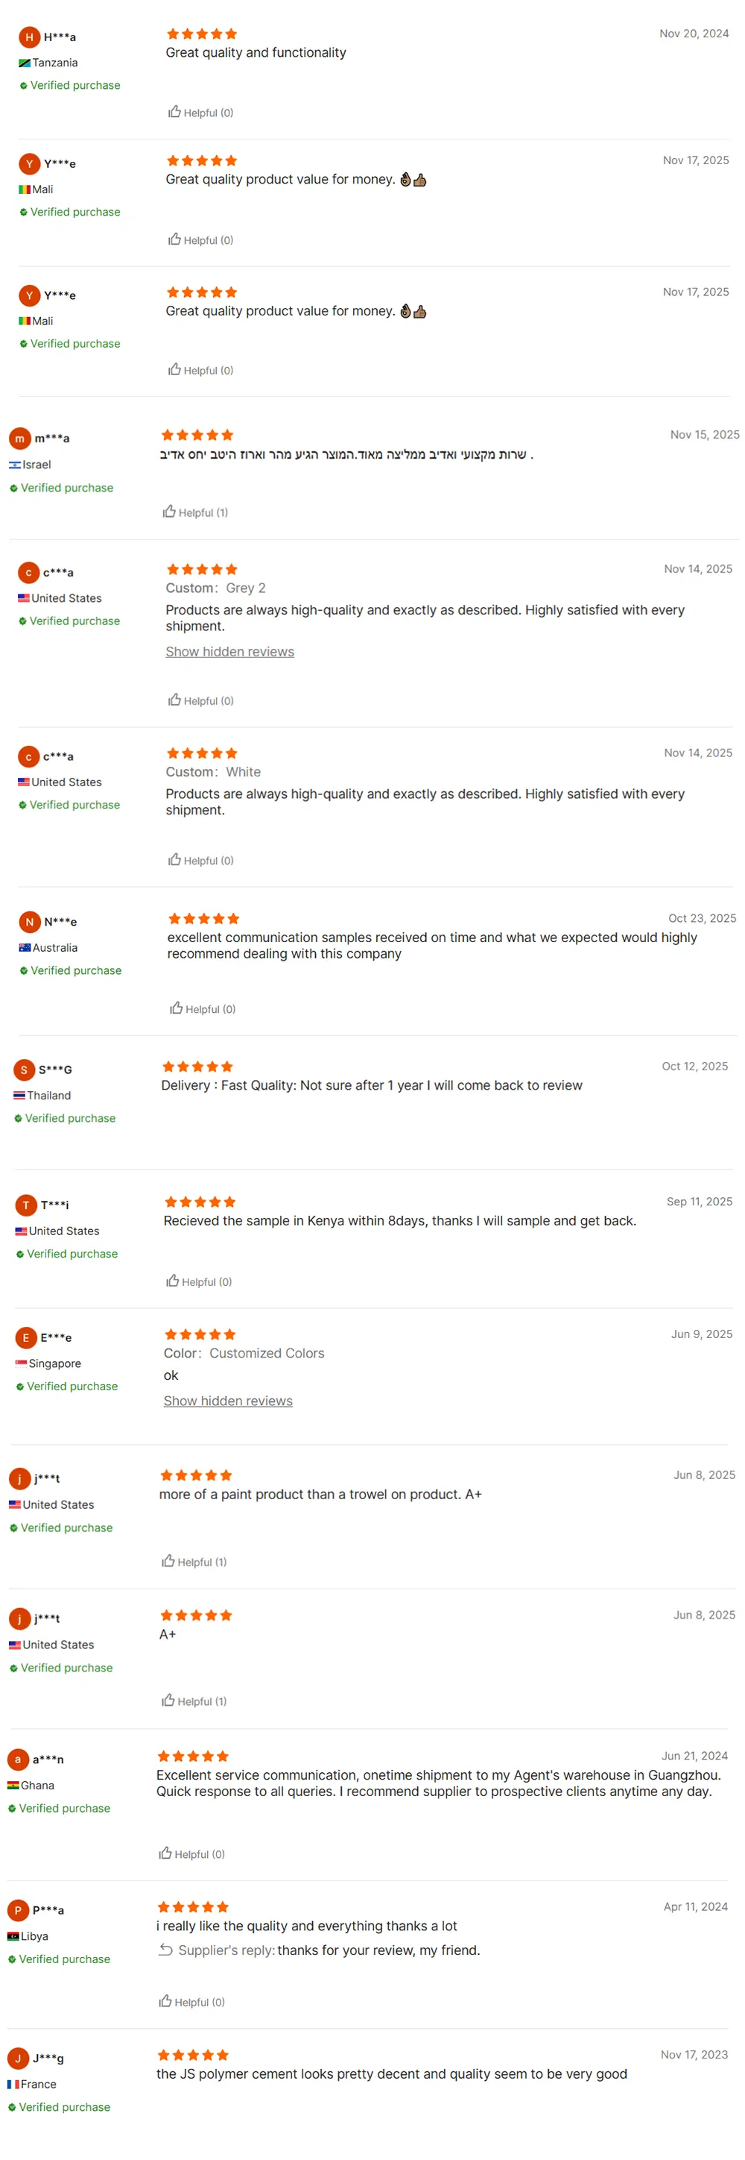The height and width of the screenshot is (2160, 745).
Task: Click the five-star rating on S***G's review
Action: [197, 1066]
